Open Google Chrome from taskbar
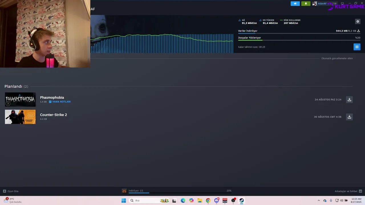 208,200
